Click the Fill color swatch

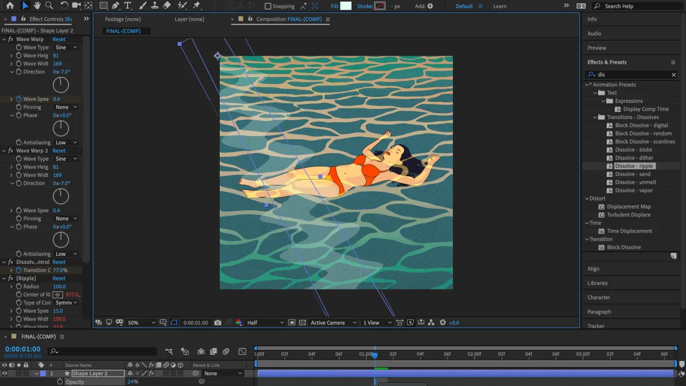click(x=346, y=6)
